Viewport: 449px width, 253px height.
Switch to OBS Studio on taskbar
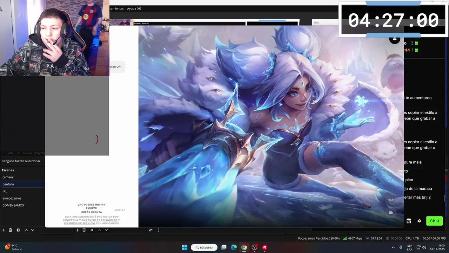(x=255, y=247)
